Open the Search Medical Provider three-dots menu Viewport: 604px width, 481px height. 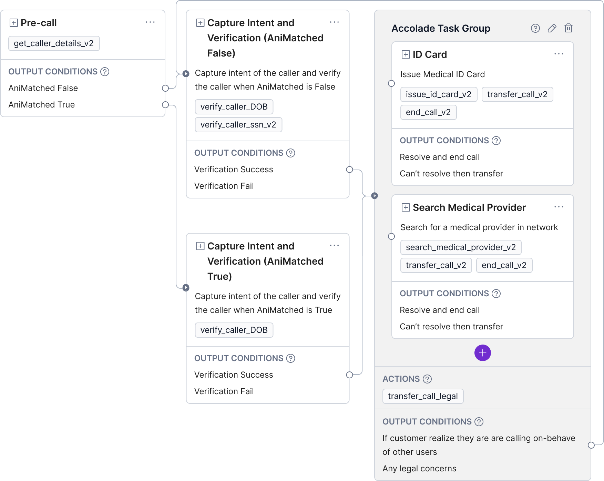click(x=559, y=207)
